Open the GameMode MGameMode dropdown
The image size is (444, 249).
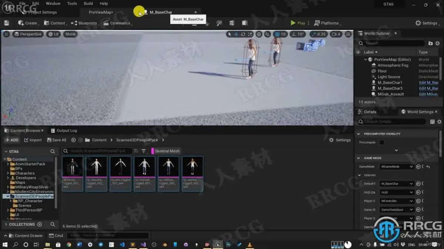point(397,167)
